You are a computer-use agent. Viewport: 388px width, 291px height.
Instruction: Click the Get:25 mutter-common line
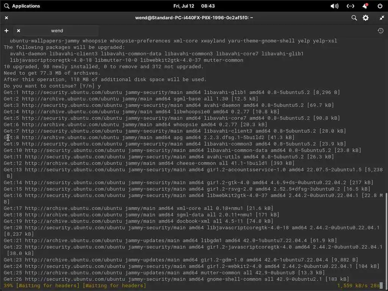coord(164,272)
